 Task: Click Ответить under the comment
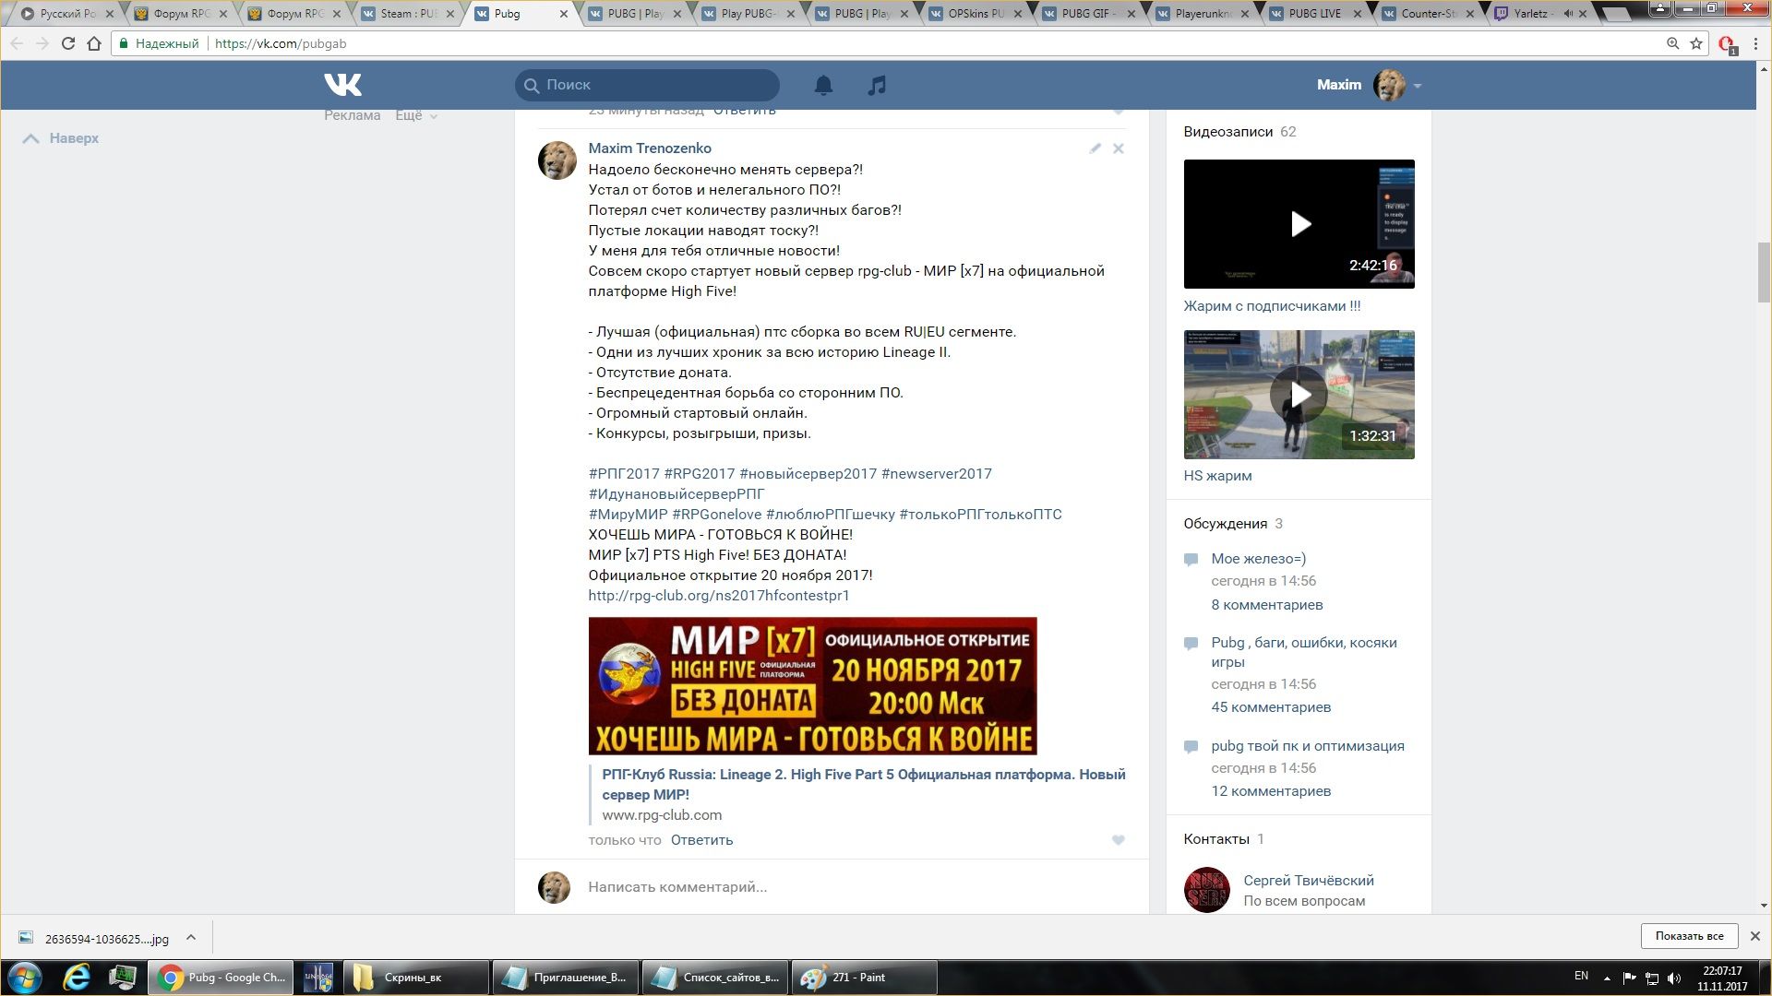click(x=701, y=840)
